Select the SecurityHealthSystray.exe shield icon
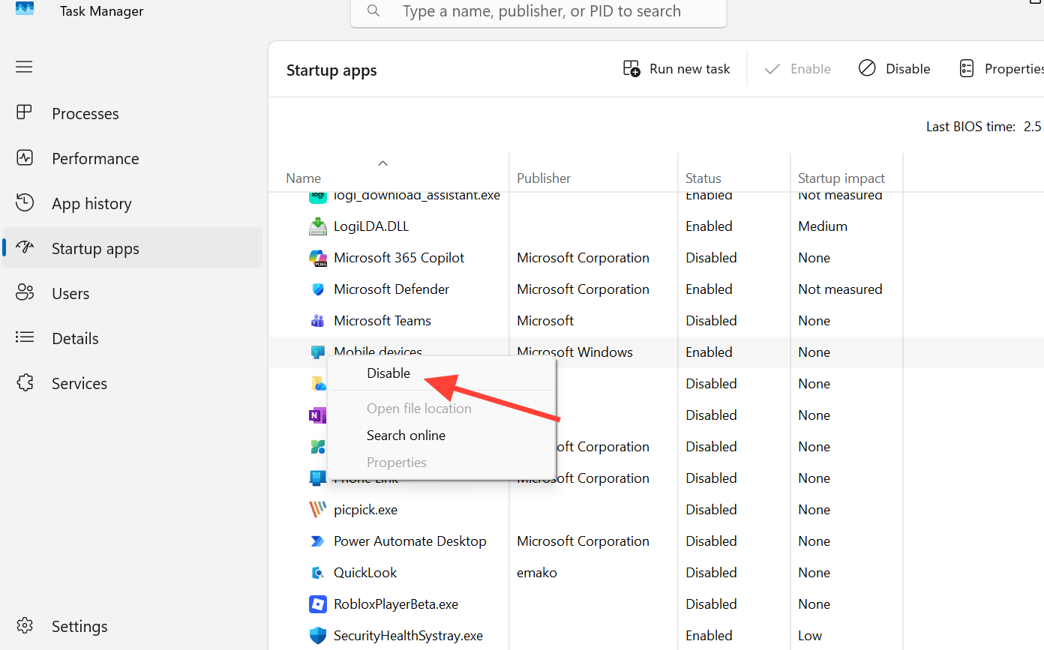The height and width of the screenshot is (650, 1044). click(318, 636)
